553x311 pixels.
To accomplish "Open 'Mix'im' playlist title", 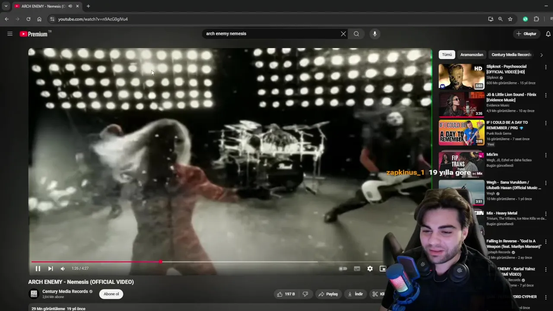I will (x=492, y=155).
